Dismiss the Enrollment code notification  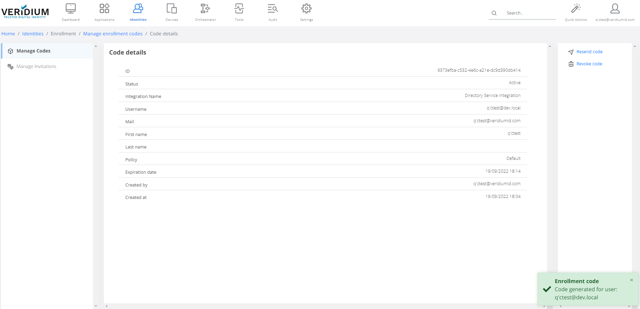click(632, 280)
